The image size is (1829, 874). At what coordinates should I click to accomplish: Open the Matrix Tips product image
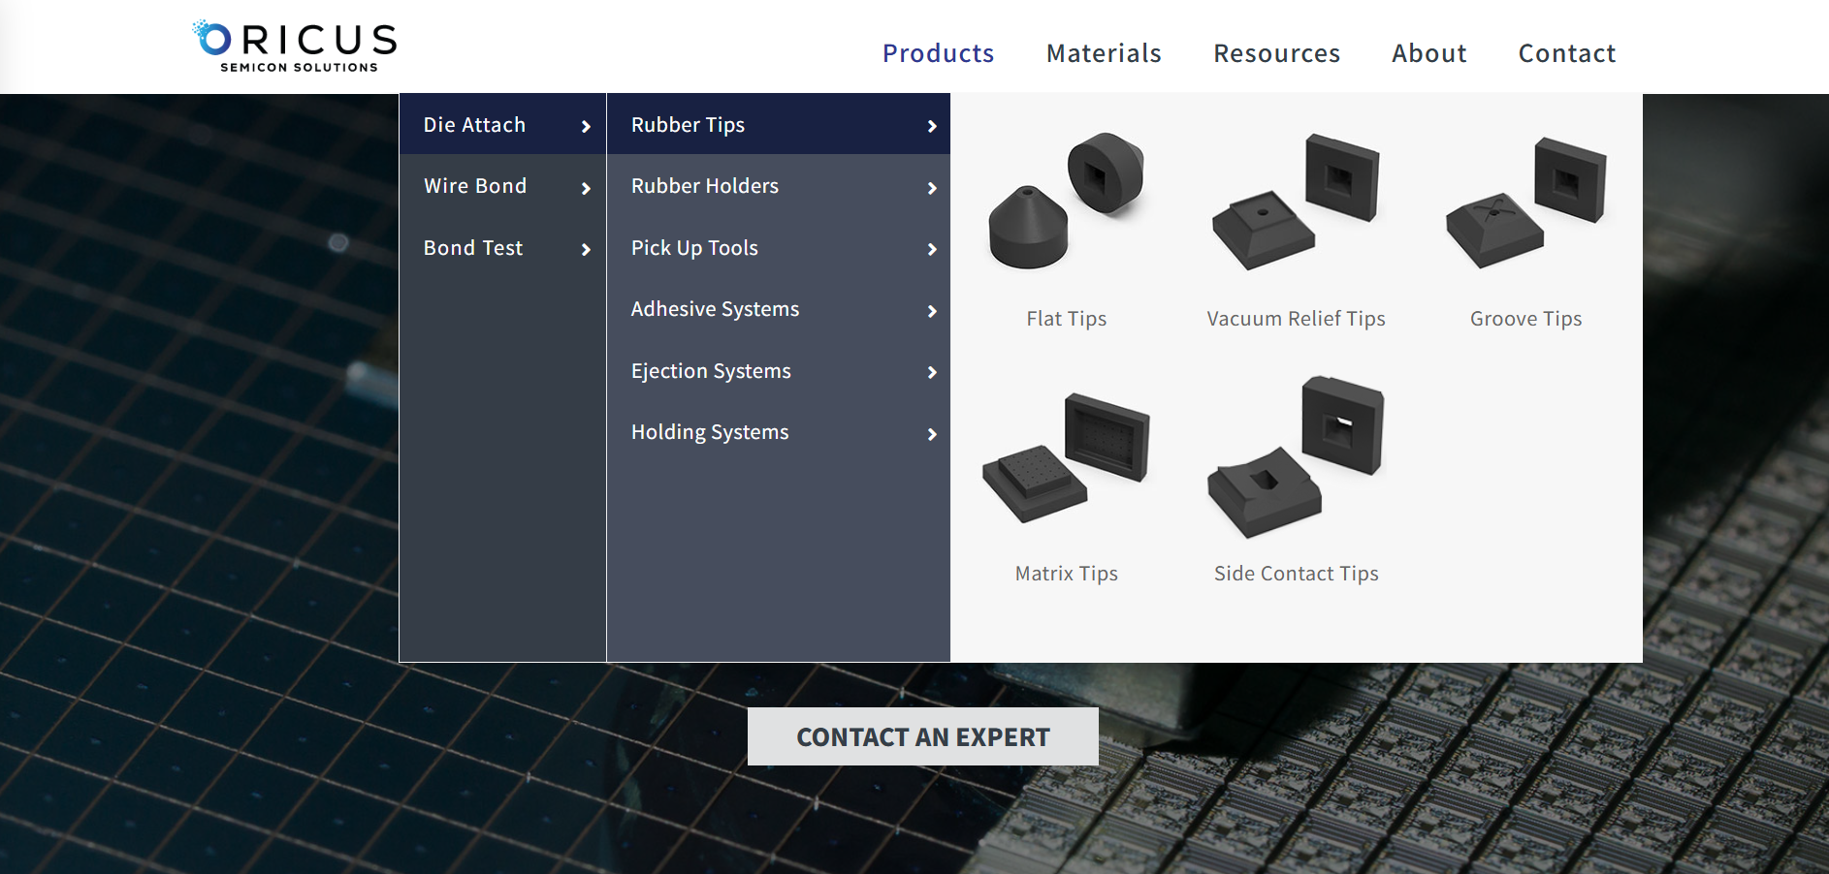(x=1066, y=457)
